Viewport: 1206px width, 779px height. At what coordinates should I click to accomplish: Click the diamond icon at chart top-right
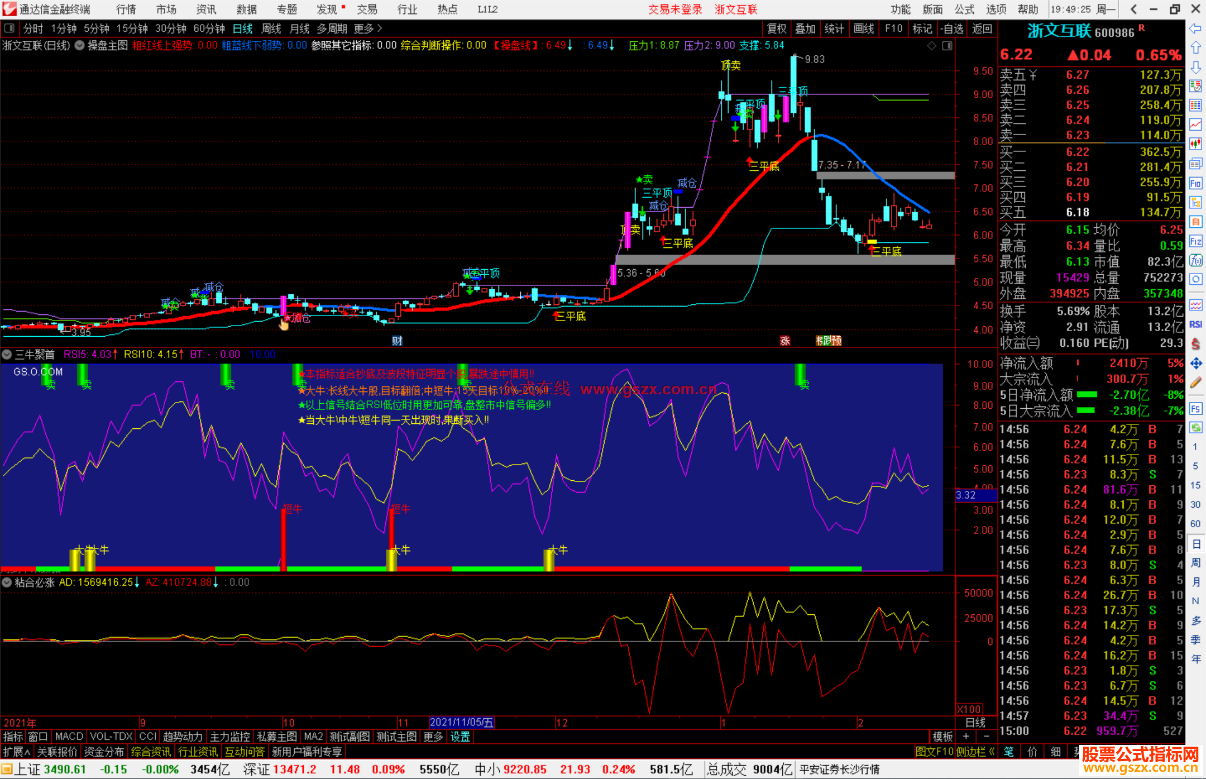pos(931,46)
